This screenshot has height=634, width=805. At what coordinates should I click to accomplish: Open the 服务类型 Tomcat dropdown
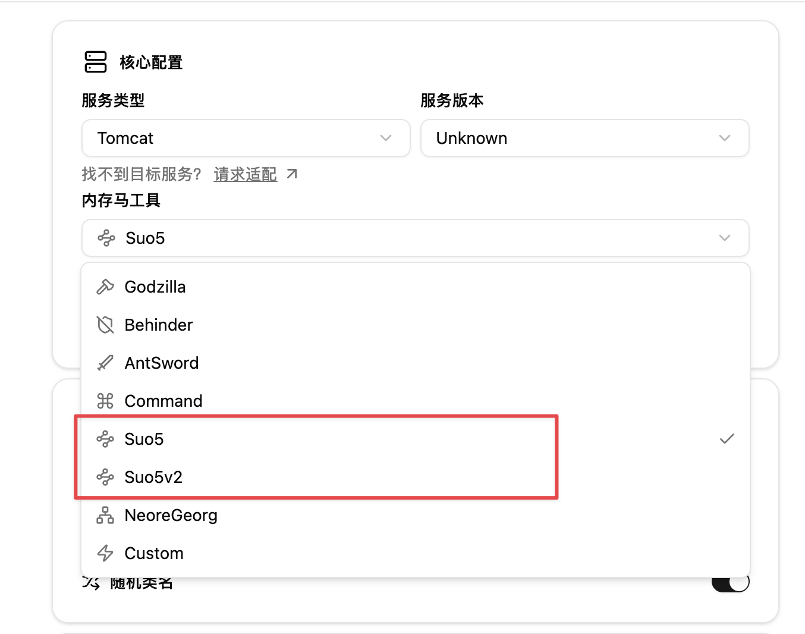[x=246, y=138]
